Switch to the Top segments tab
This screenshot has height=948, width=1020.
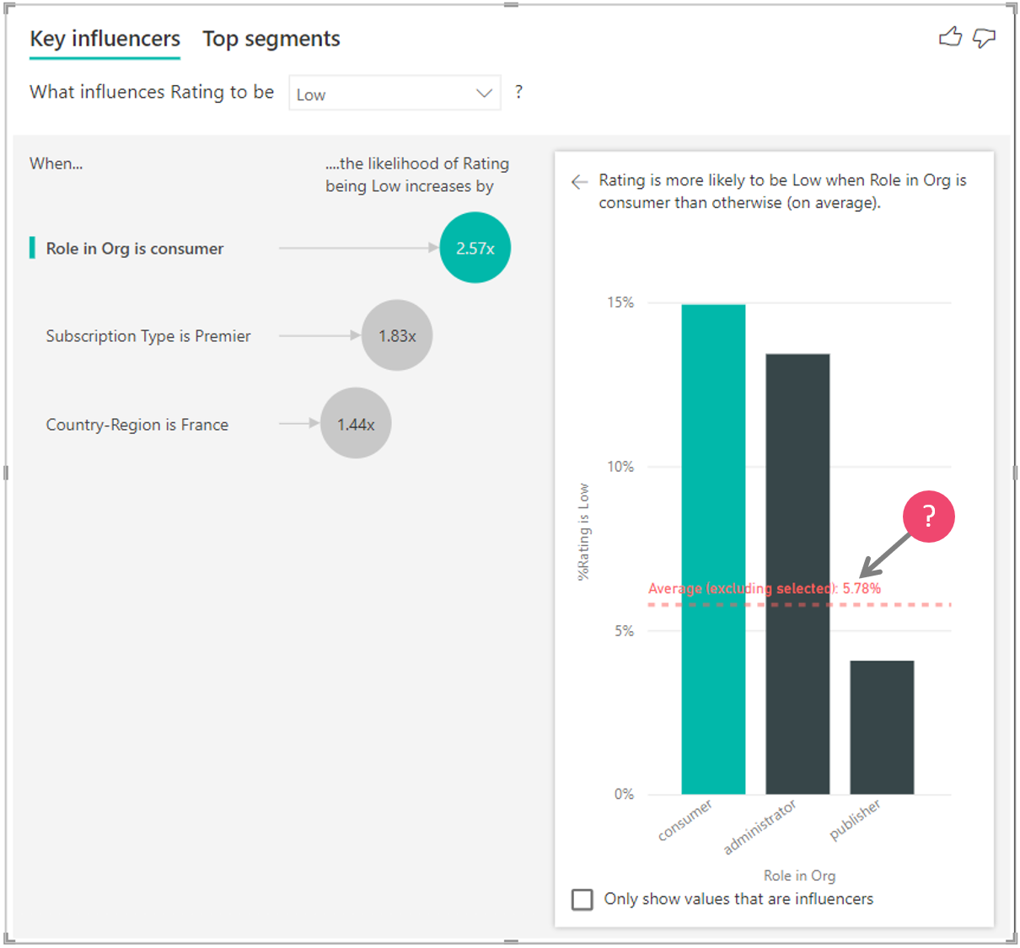pyautogui.click(x=271, y=39)
